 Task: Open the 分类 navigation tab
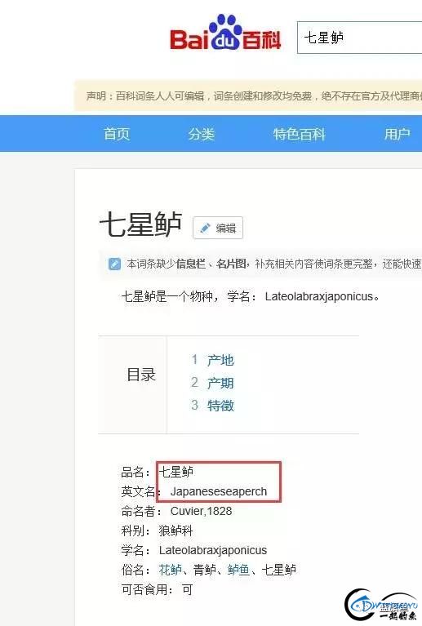tap(202, 134)
